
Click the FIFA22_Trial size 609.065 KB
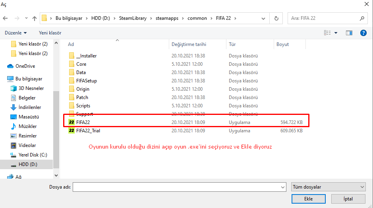click(x=292, y=131)
